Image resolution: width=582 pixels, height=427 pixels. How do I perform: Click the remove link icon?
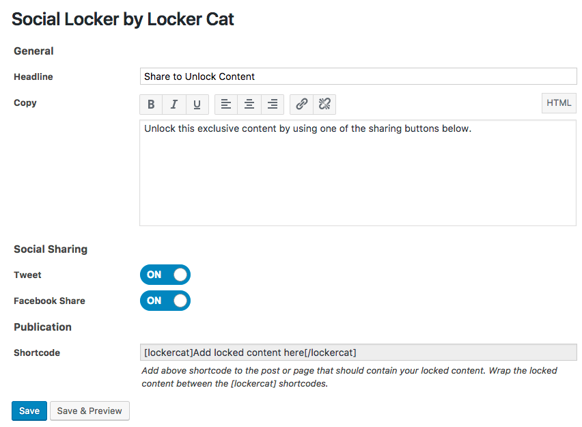324,104
